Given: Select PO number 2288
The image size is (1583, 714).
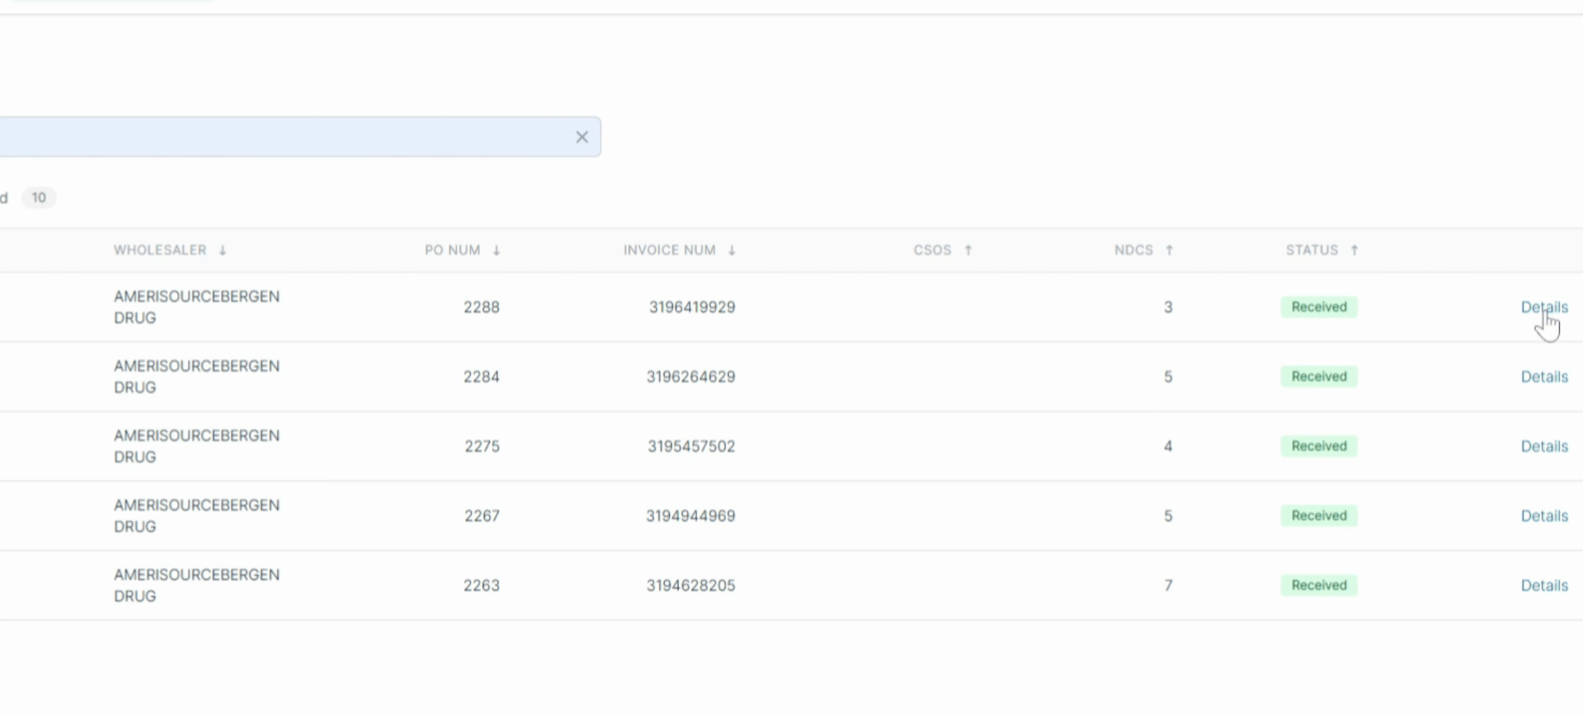Looking at the screenshot, I should (x=481, y=307).
